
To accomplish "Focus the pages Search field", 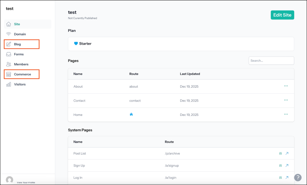I will (x=271, y=60).
